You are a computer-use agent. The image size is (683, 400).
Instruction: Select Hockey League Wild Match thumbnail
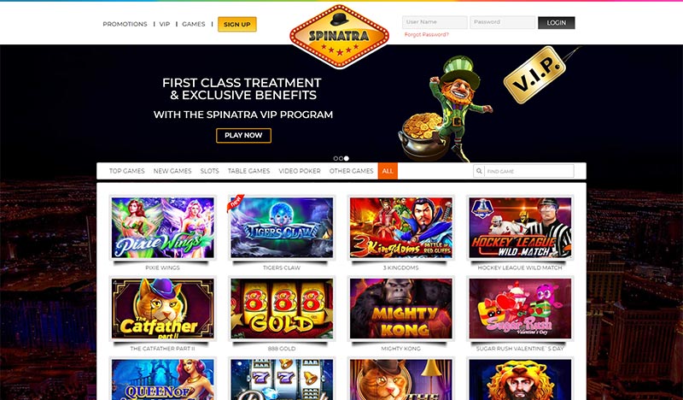click(x=520, y=227)
